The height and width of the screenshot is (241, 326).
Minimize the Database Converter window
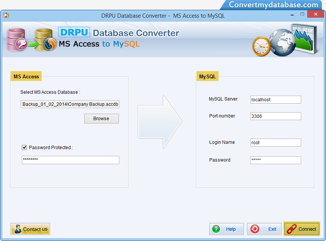292,15
